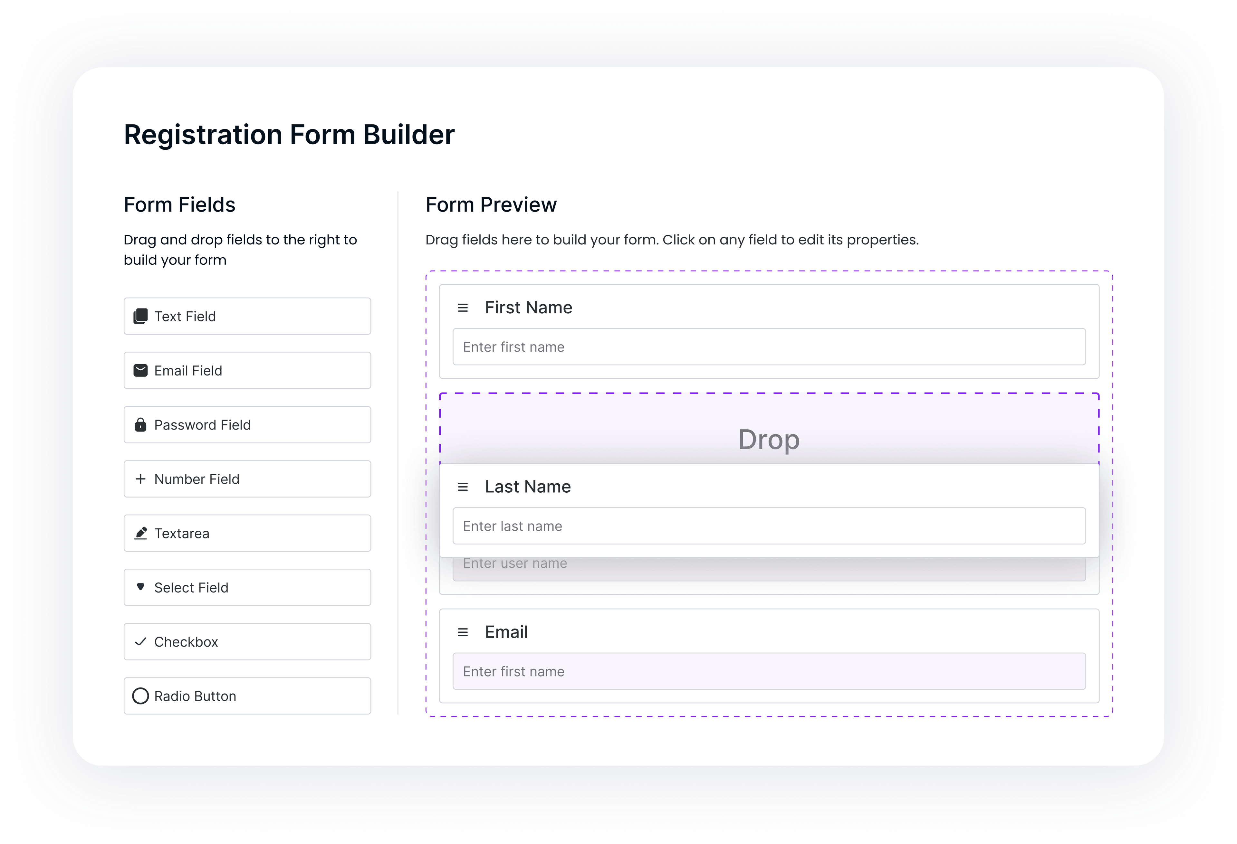Click the Password Field lock icon
1237x844 pixels.
(x=140, y=425)
